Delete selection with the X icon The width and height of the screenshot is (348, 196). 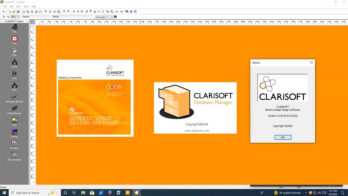pos(46,11)
